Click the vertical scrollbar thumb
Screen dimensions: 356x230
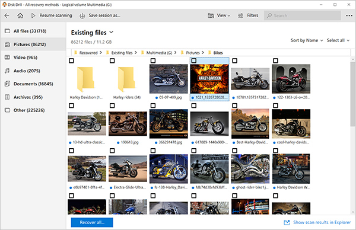(x=352, y=94)
